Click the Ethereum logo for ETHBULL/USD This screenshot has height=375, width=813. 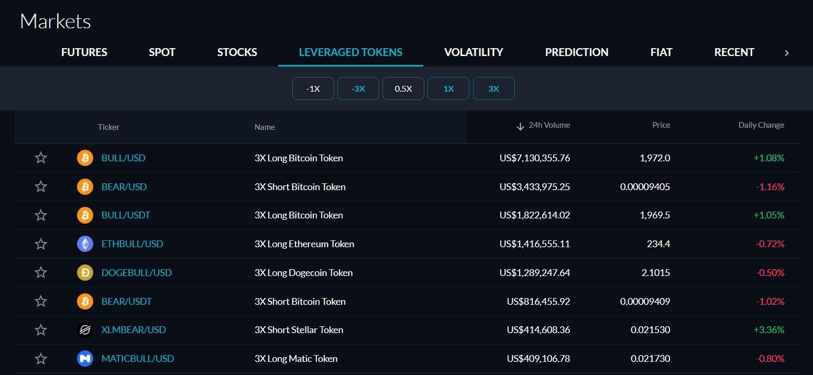[x=85, y=244]
